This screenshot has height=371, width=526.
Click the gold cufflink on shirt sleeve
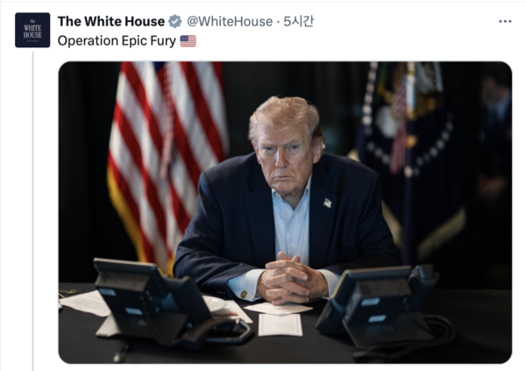pos(244,295)
